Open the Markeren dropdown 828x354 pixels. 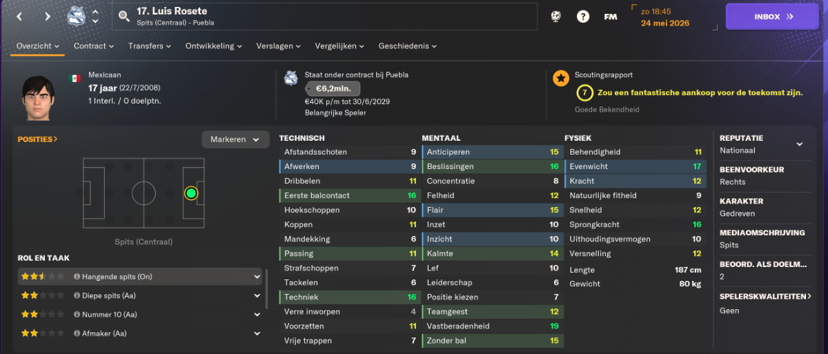235,139
